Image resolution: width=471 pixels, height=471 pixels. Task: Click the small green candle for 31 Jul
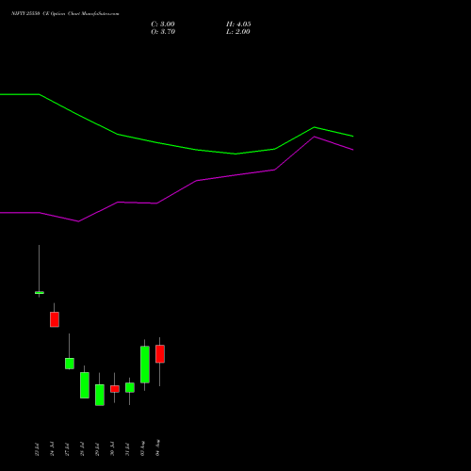130,387
